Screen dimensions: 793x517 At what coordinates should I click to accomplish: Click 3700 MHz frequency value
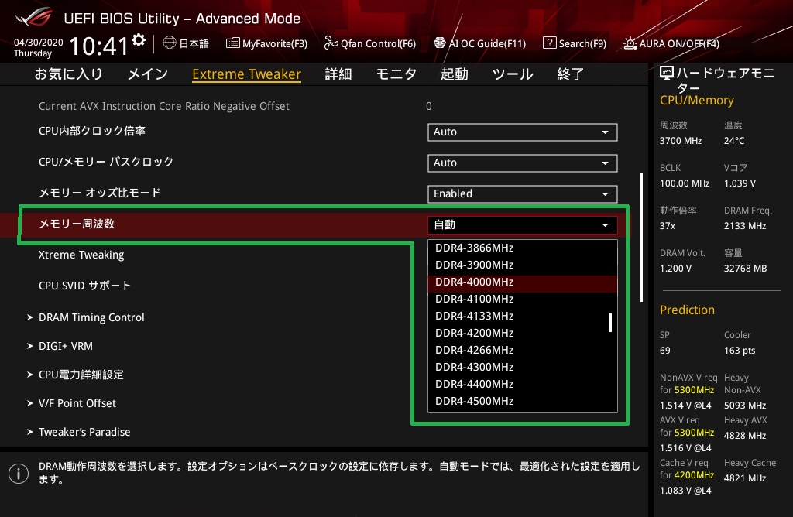[x=680, y=141]
